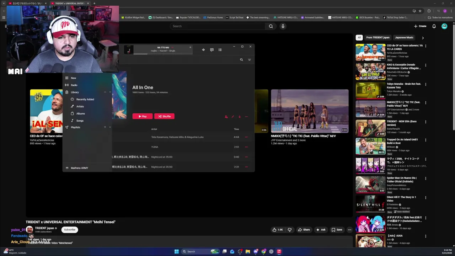Open the volume control in Music app
Screen dimensions: 455x256
click(203, 50)
